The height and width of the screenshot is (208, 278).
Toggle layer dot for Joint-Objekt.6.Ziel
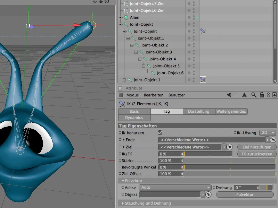(x=189, y=10)
